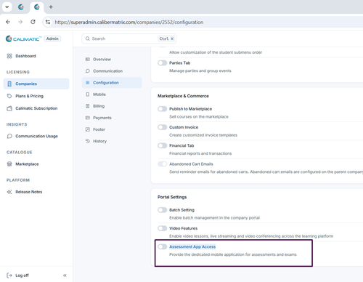
Task: Click the Overview tab icon
Action: click(x=88, y=59)
